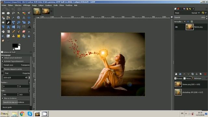Select the Fuzzy Select wand tool
Viewport: 208px width, 117px height.
[19, 13]
